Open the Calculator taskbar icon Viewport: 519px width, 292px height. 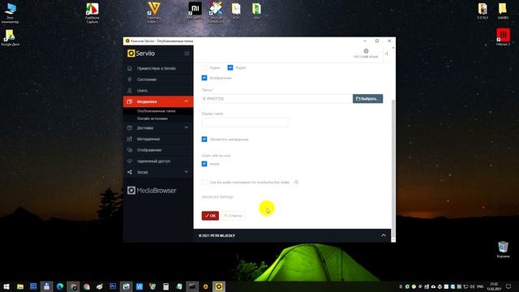165,286
